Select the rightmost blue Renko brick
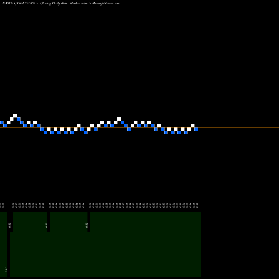The image size is (279, 279). pos(196,129)
